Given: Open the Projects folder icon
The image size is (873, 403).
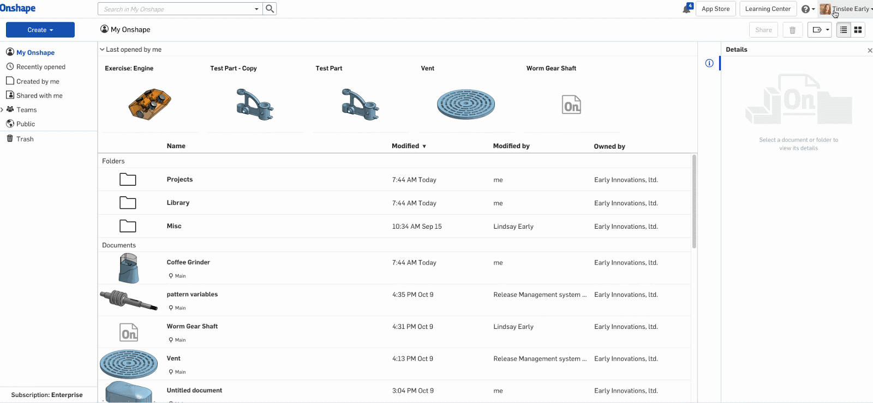Looking at the screenshot, I should [128, 180].
